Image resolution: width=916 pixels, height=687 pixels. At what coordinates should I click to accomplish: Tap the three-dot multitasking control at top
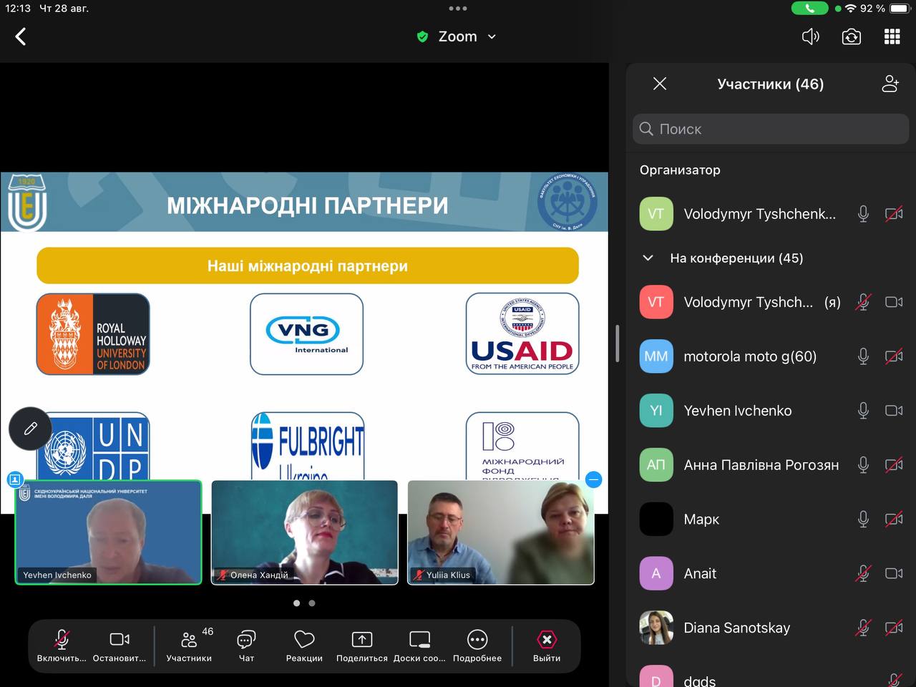click(458, 9)
